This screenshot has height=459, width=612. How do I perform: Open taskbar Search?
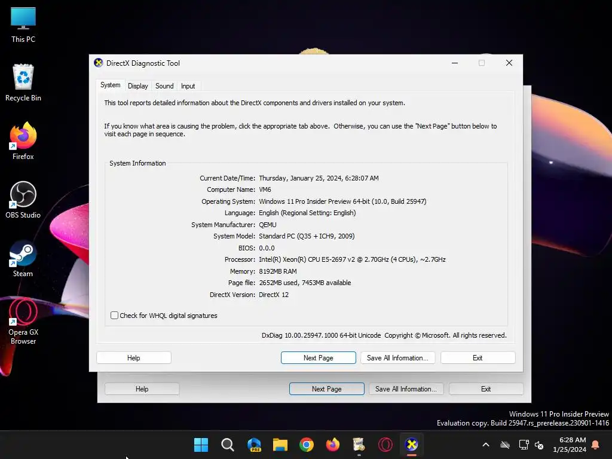pyautogui.click(x=228, y=445)
